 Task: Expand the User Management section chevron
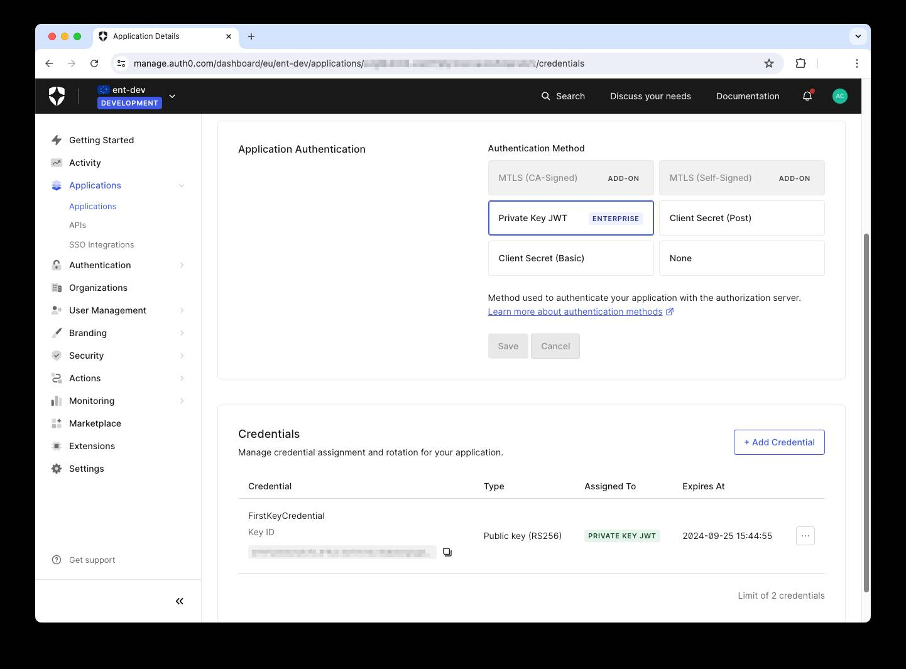(182, 310)
